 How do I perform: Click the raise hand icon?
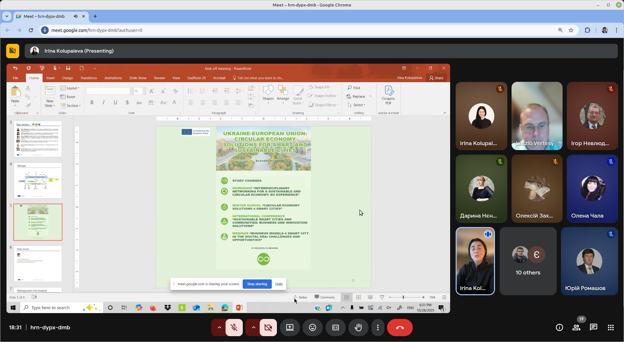coord(358,327)
